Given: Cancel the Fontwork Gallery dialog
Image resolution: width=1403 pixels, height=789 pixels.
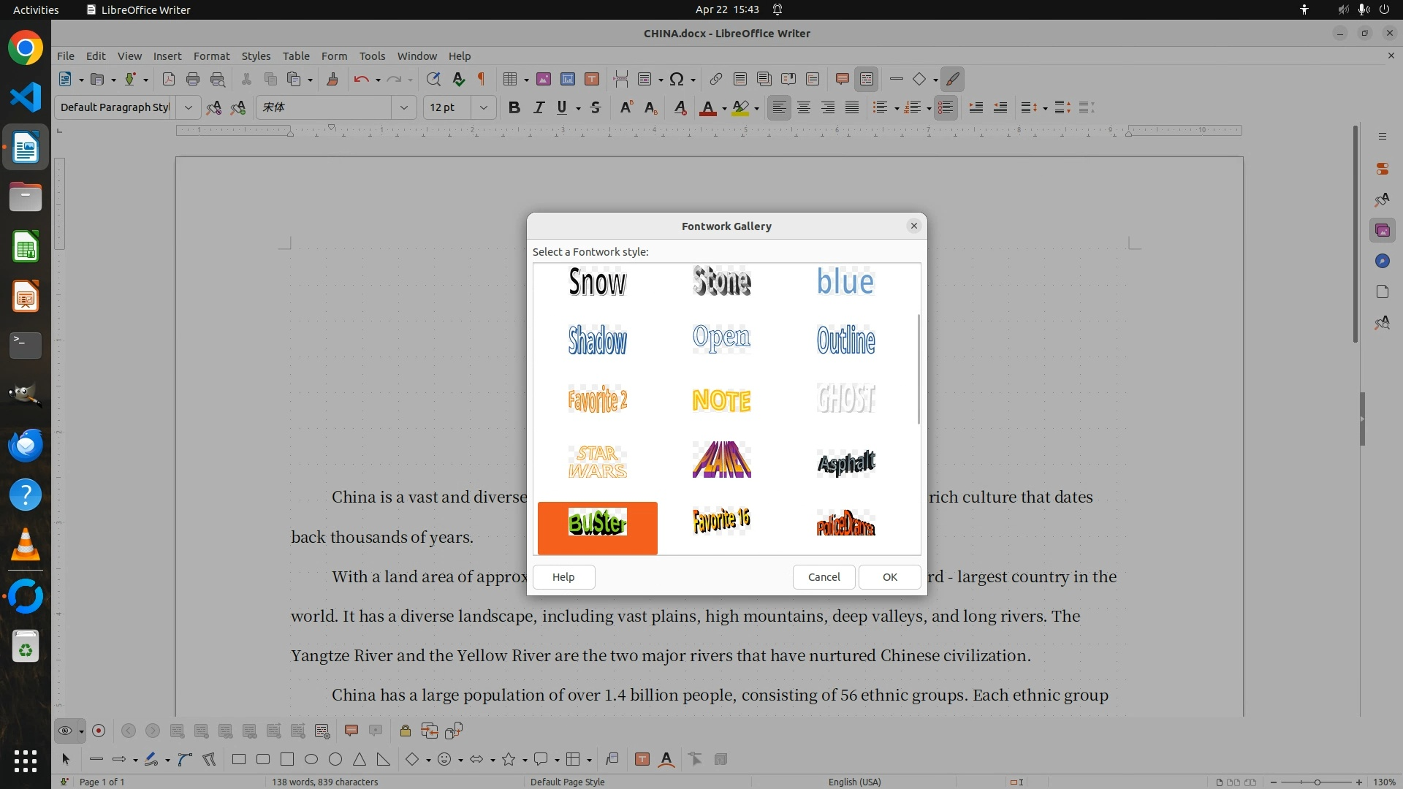Looking at the screenshot, I should [x=824, y=576].
